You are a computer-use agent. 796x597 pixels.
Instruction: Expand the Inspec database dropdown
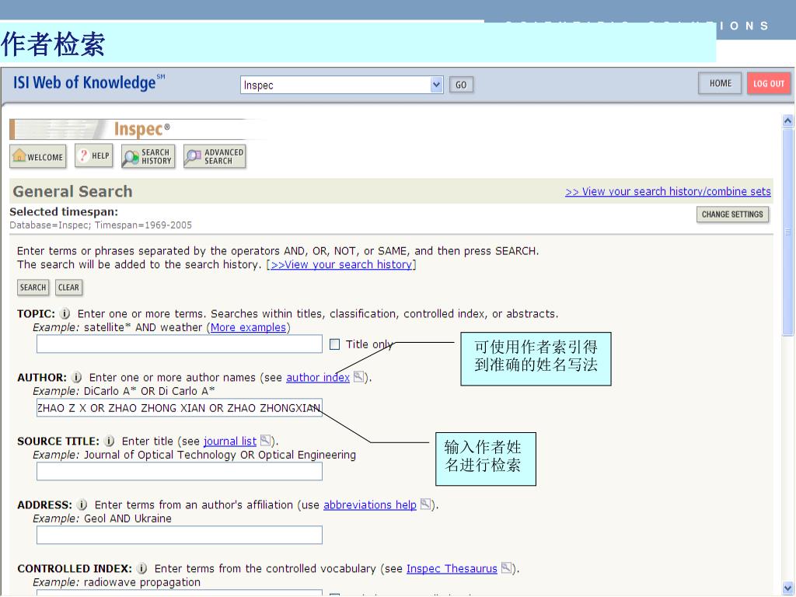(436, 85)
